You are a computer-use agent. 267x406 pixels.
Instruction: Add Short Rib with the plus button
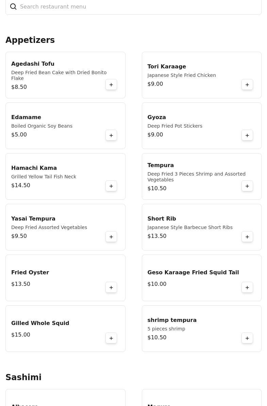coord(247,237)
